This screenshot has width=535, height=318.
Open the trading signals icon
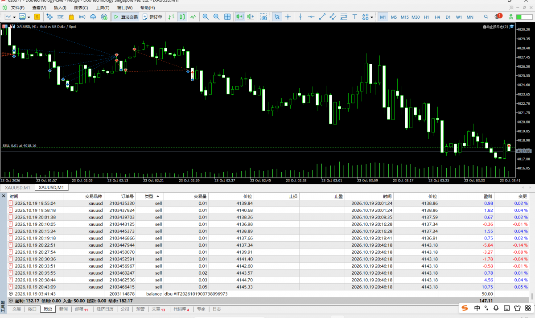point(82,17)
